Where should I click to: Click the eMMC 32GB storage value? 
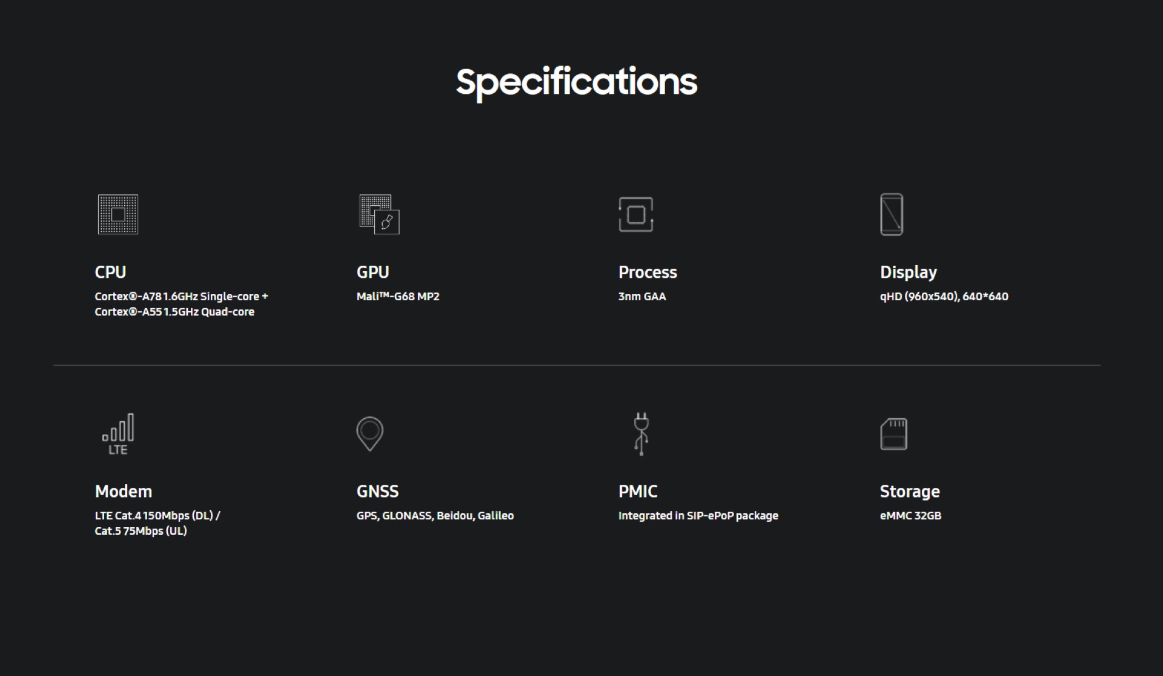(910, 516)
